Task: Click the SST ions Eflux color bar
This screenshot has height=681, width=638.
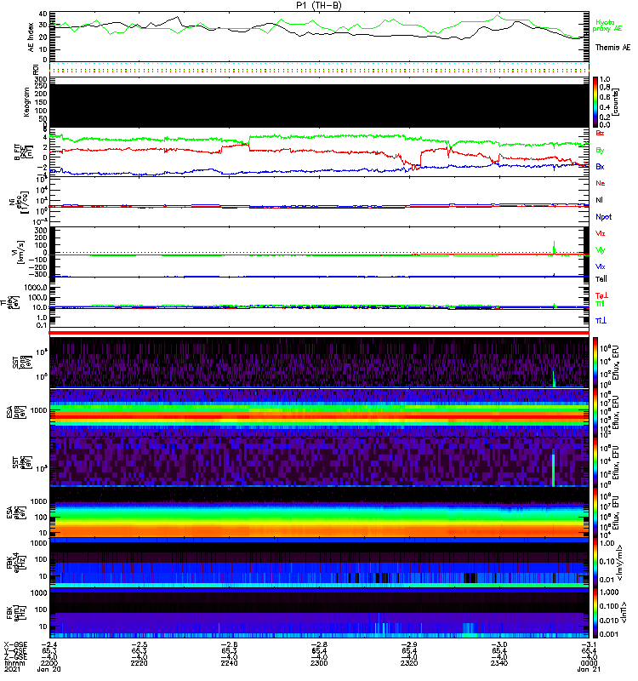Action: click(595, 363)
